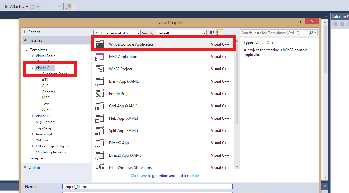This screenshot has height=193, width=349.
Task: Click the go online and find templates link
Action: [165, 176]
